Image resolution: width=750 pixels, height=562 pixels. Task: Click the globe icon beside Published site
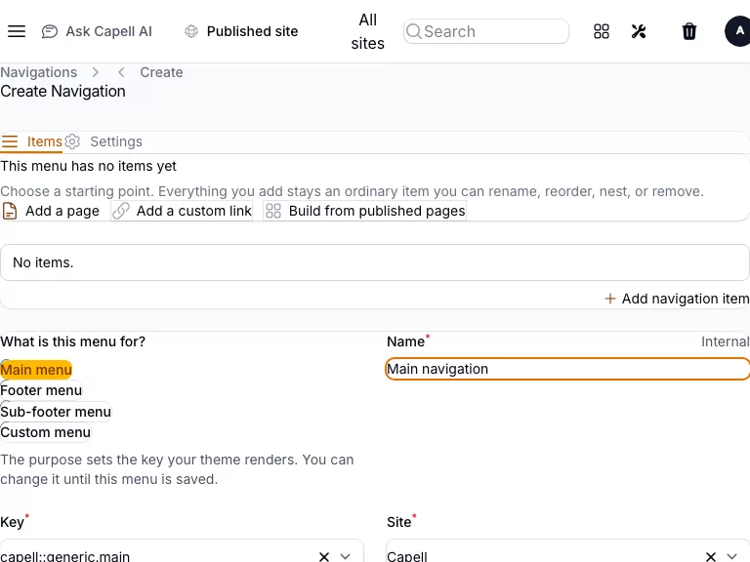tap(191, 31)
